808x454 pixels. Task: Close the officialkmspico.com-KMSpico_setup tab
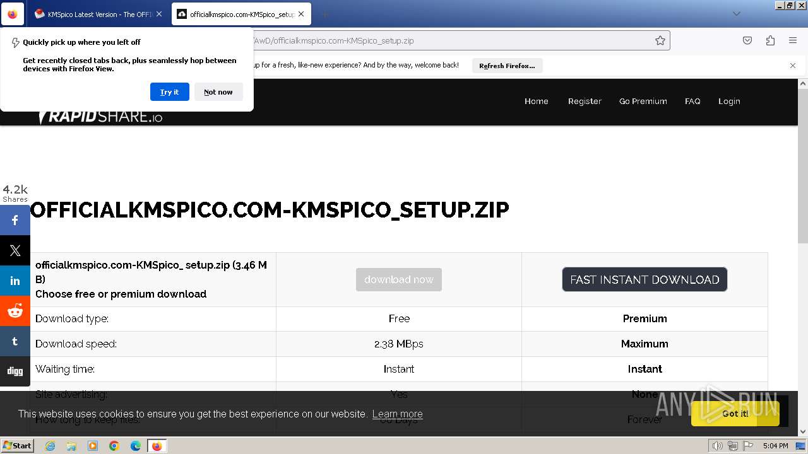pyautogui.click(x=302, y=14)
